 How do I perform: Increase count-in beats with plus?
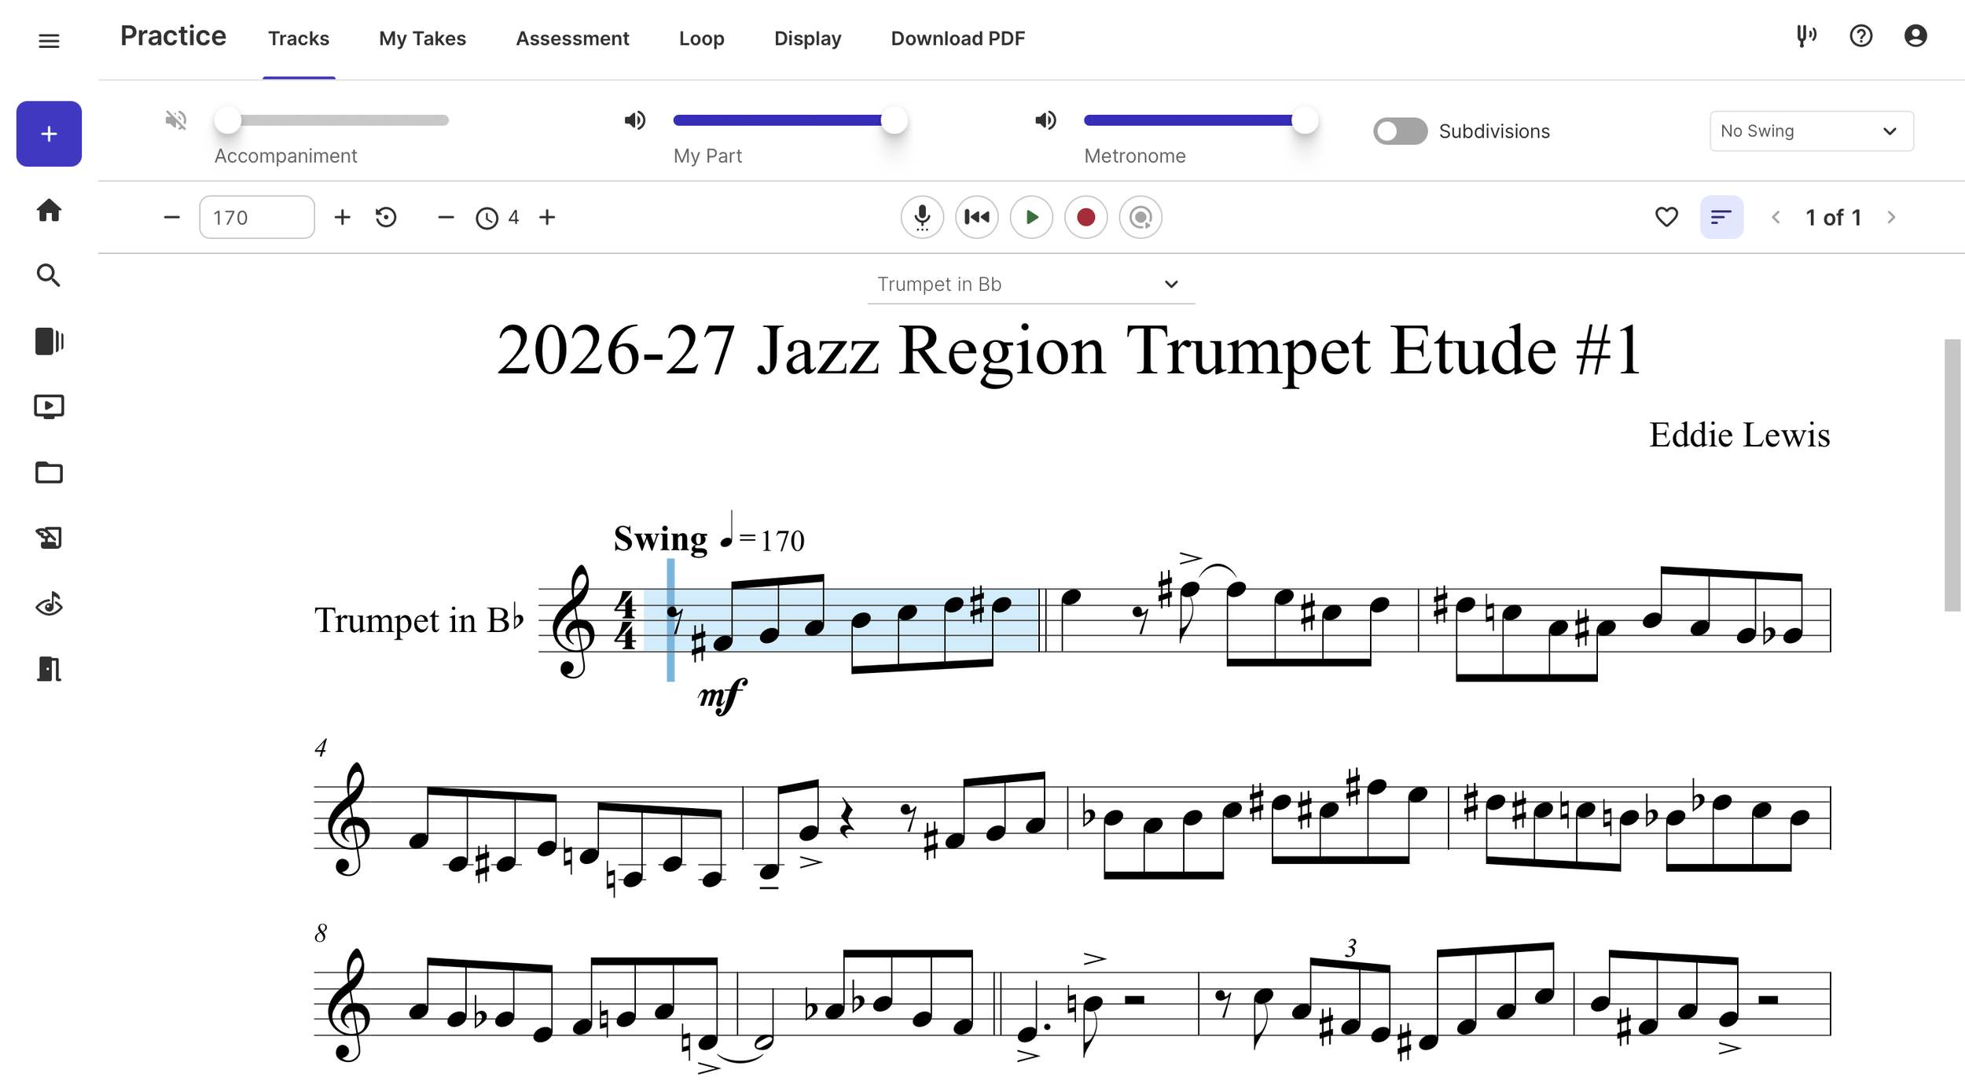[x=547, y=217]
